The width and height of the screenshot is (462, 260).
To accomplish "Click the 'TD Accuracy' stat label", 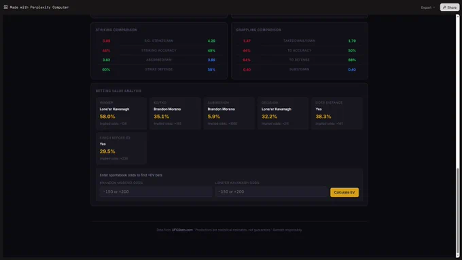I will [x=300, y=50].
